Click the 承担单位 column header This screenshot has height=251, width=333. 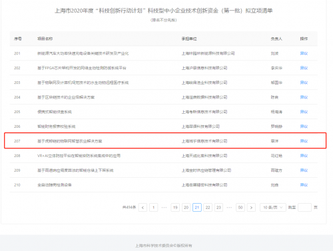click(x=189, y=39)
